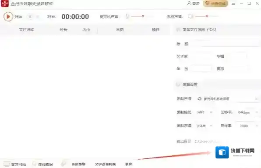Open the 音频剪辑 audio editing link
The height and width of the screenshot is (168, 261).
coord(78,164)
